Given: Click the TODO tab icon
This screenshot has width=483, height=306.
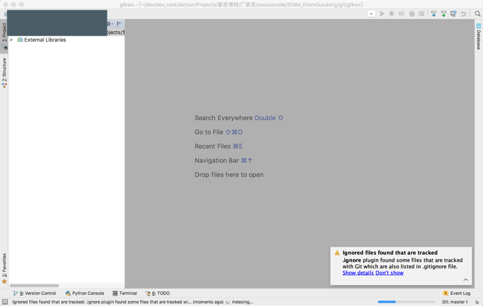Looking at the screenshot, I should coord(148,293).
